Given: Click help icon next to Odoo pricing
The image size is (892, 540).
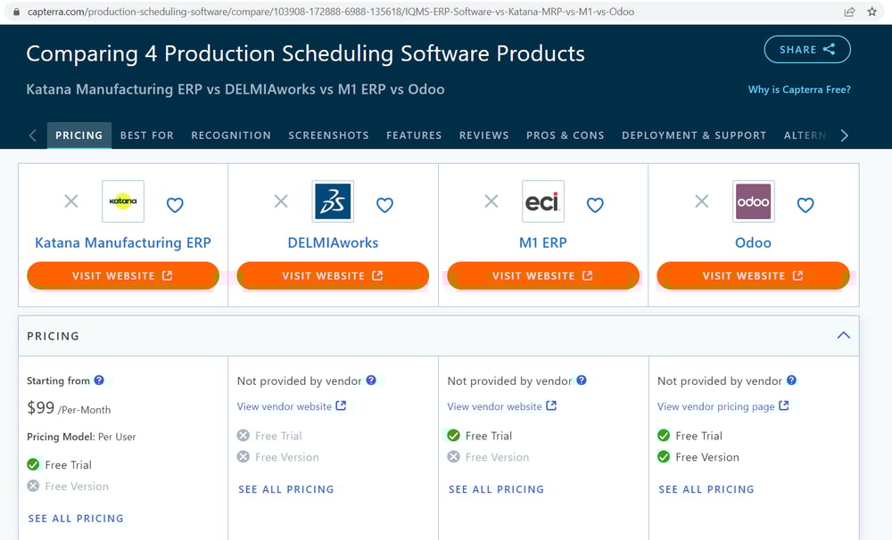Looking at the screenshot, I should coord(791,380).
